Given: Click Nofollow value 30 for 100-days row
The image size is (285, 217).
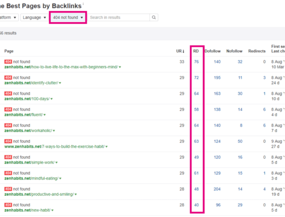Looking at the screenshot, I should tap(240, 94).
